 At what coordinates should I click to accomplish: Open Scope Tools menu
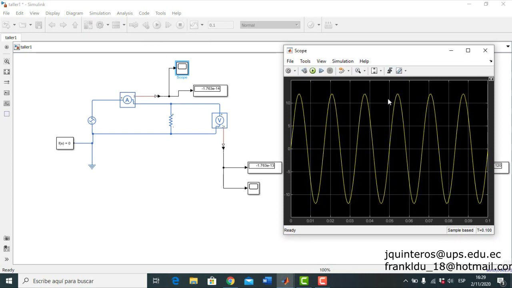(x=305, y=61)
